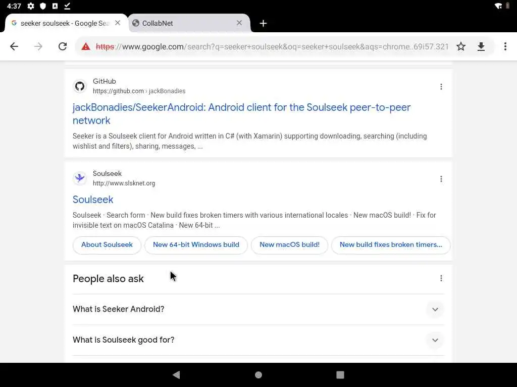517x387 pixels.
Task: Open the red security warning triangle
Action: pos(86,46)
